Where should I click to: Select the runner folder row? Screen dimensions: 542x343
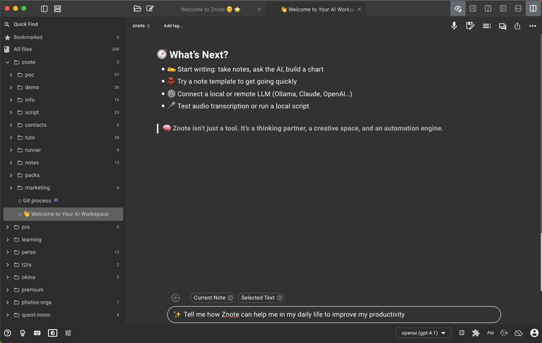click(62, 150)
